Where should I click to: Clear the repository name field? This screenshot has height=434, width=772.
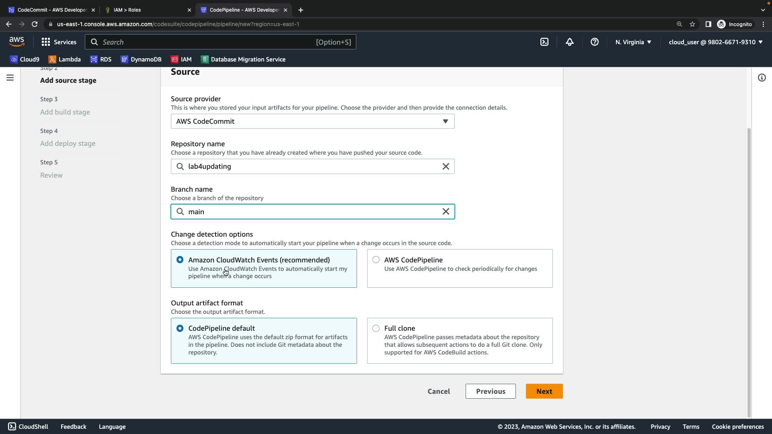(446, 166)
